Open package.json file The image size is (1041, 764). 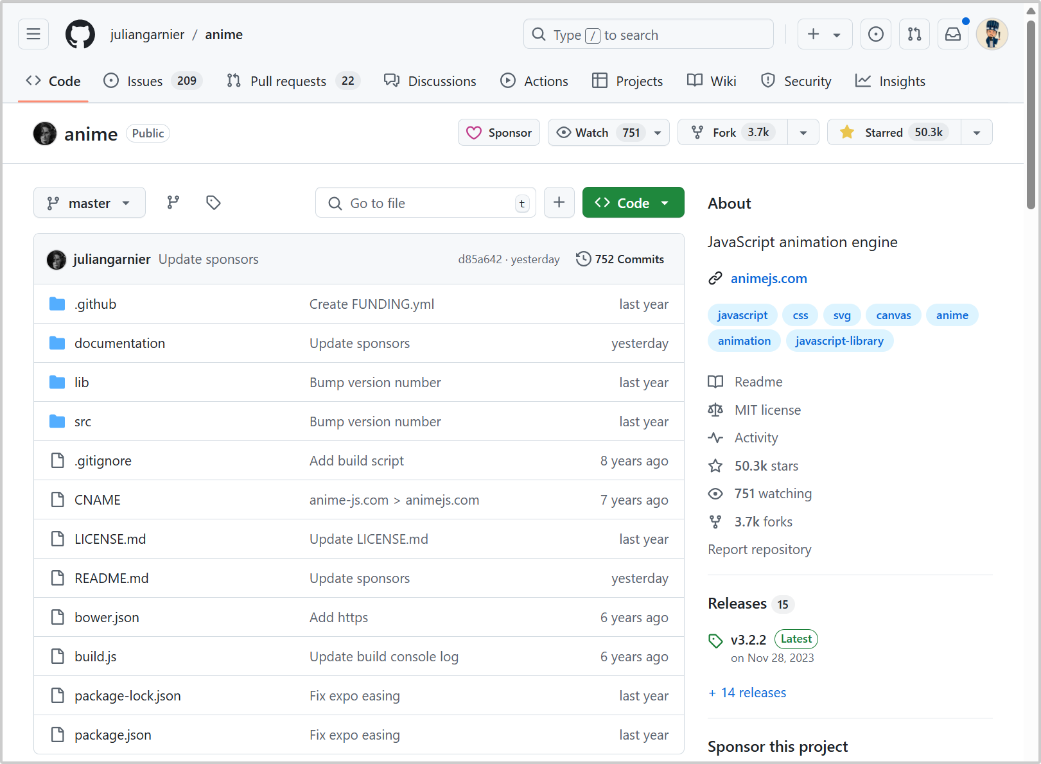click(113, 735)
